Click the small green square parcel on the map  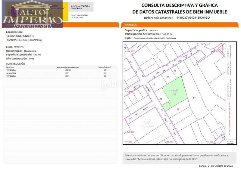(x=166, y=106)
